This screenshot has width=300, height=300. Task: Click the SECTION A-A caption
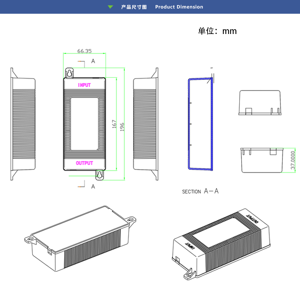pyautogui.click(x=200, y=191)
